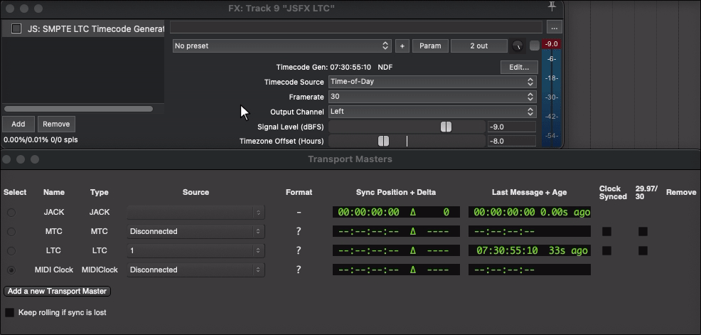Click Add a new Transport Master button
This screenshot has height=335, width=701.
[x=57, y=291]
